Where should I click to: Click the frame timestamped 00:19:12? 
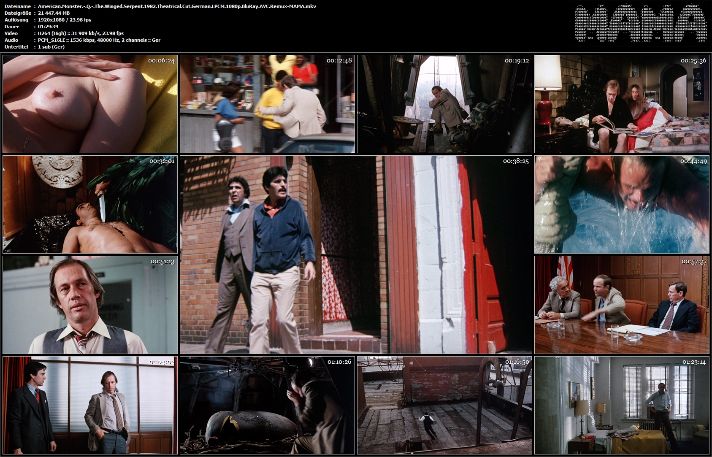coord(444,104)
